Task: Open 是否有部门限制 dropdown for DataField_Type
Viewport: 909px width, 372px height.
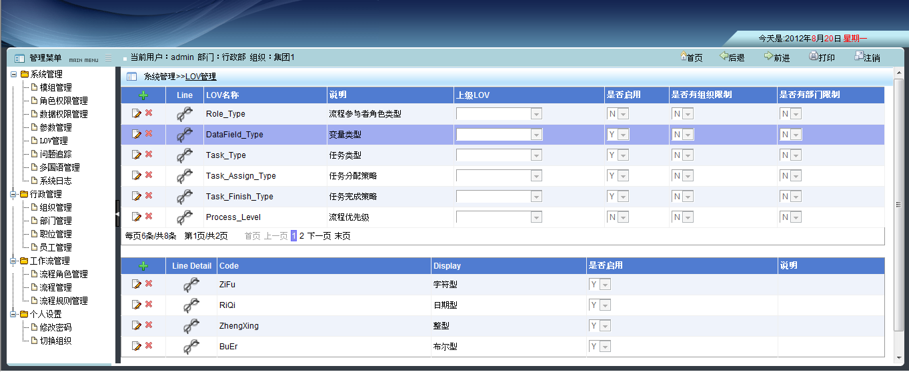Action: [791, 135]
